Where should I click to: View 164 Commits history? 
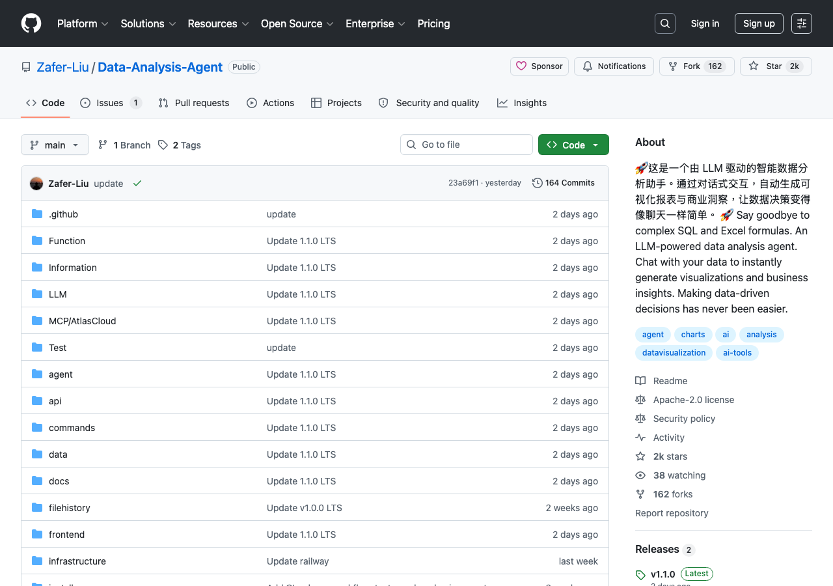tap(564, 183)
